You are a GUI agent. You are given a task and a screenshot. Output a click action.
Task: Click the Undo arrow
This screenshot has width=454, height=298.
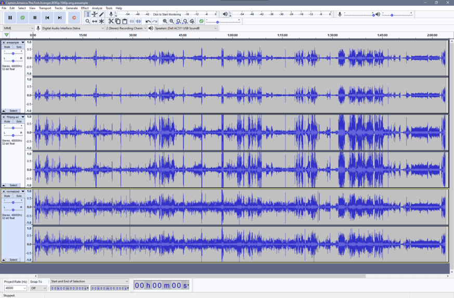point(148,21)
